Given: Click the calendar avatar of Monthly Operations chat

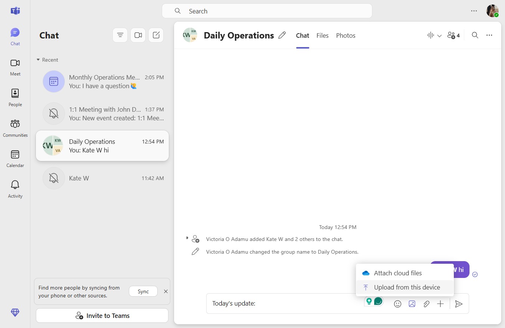Looking at the screenshot, I should (x=54, y=81).
